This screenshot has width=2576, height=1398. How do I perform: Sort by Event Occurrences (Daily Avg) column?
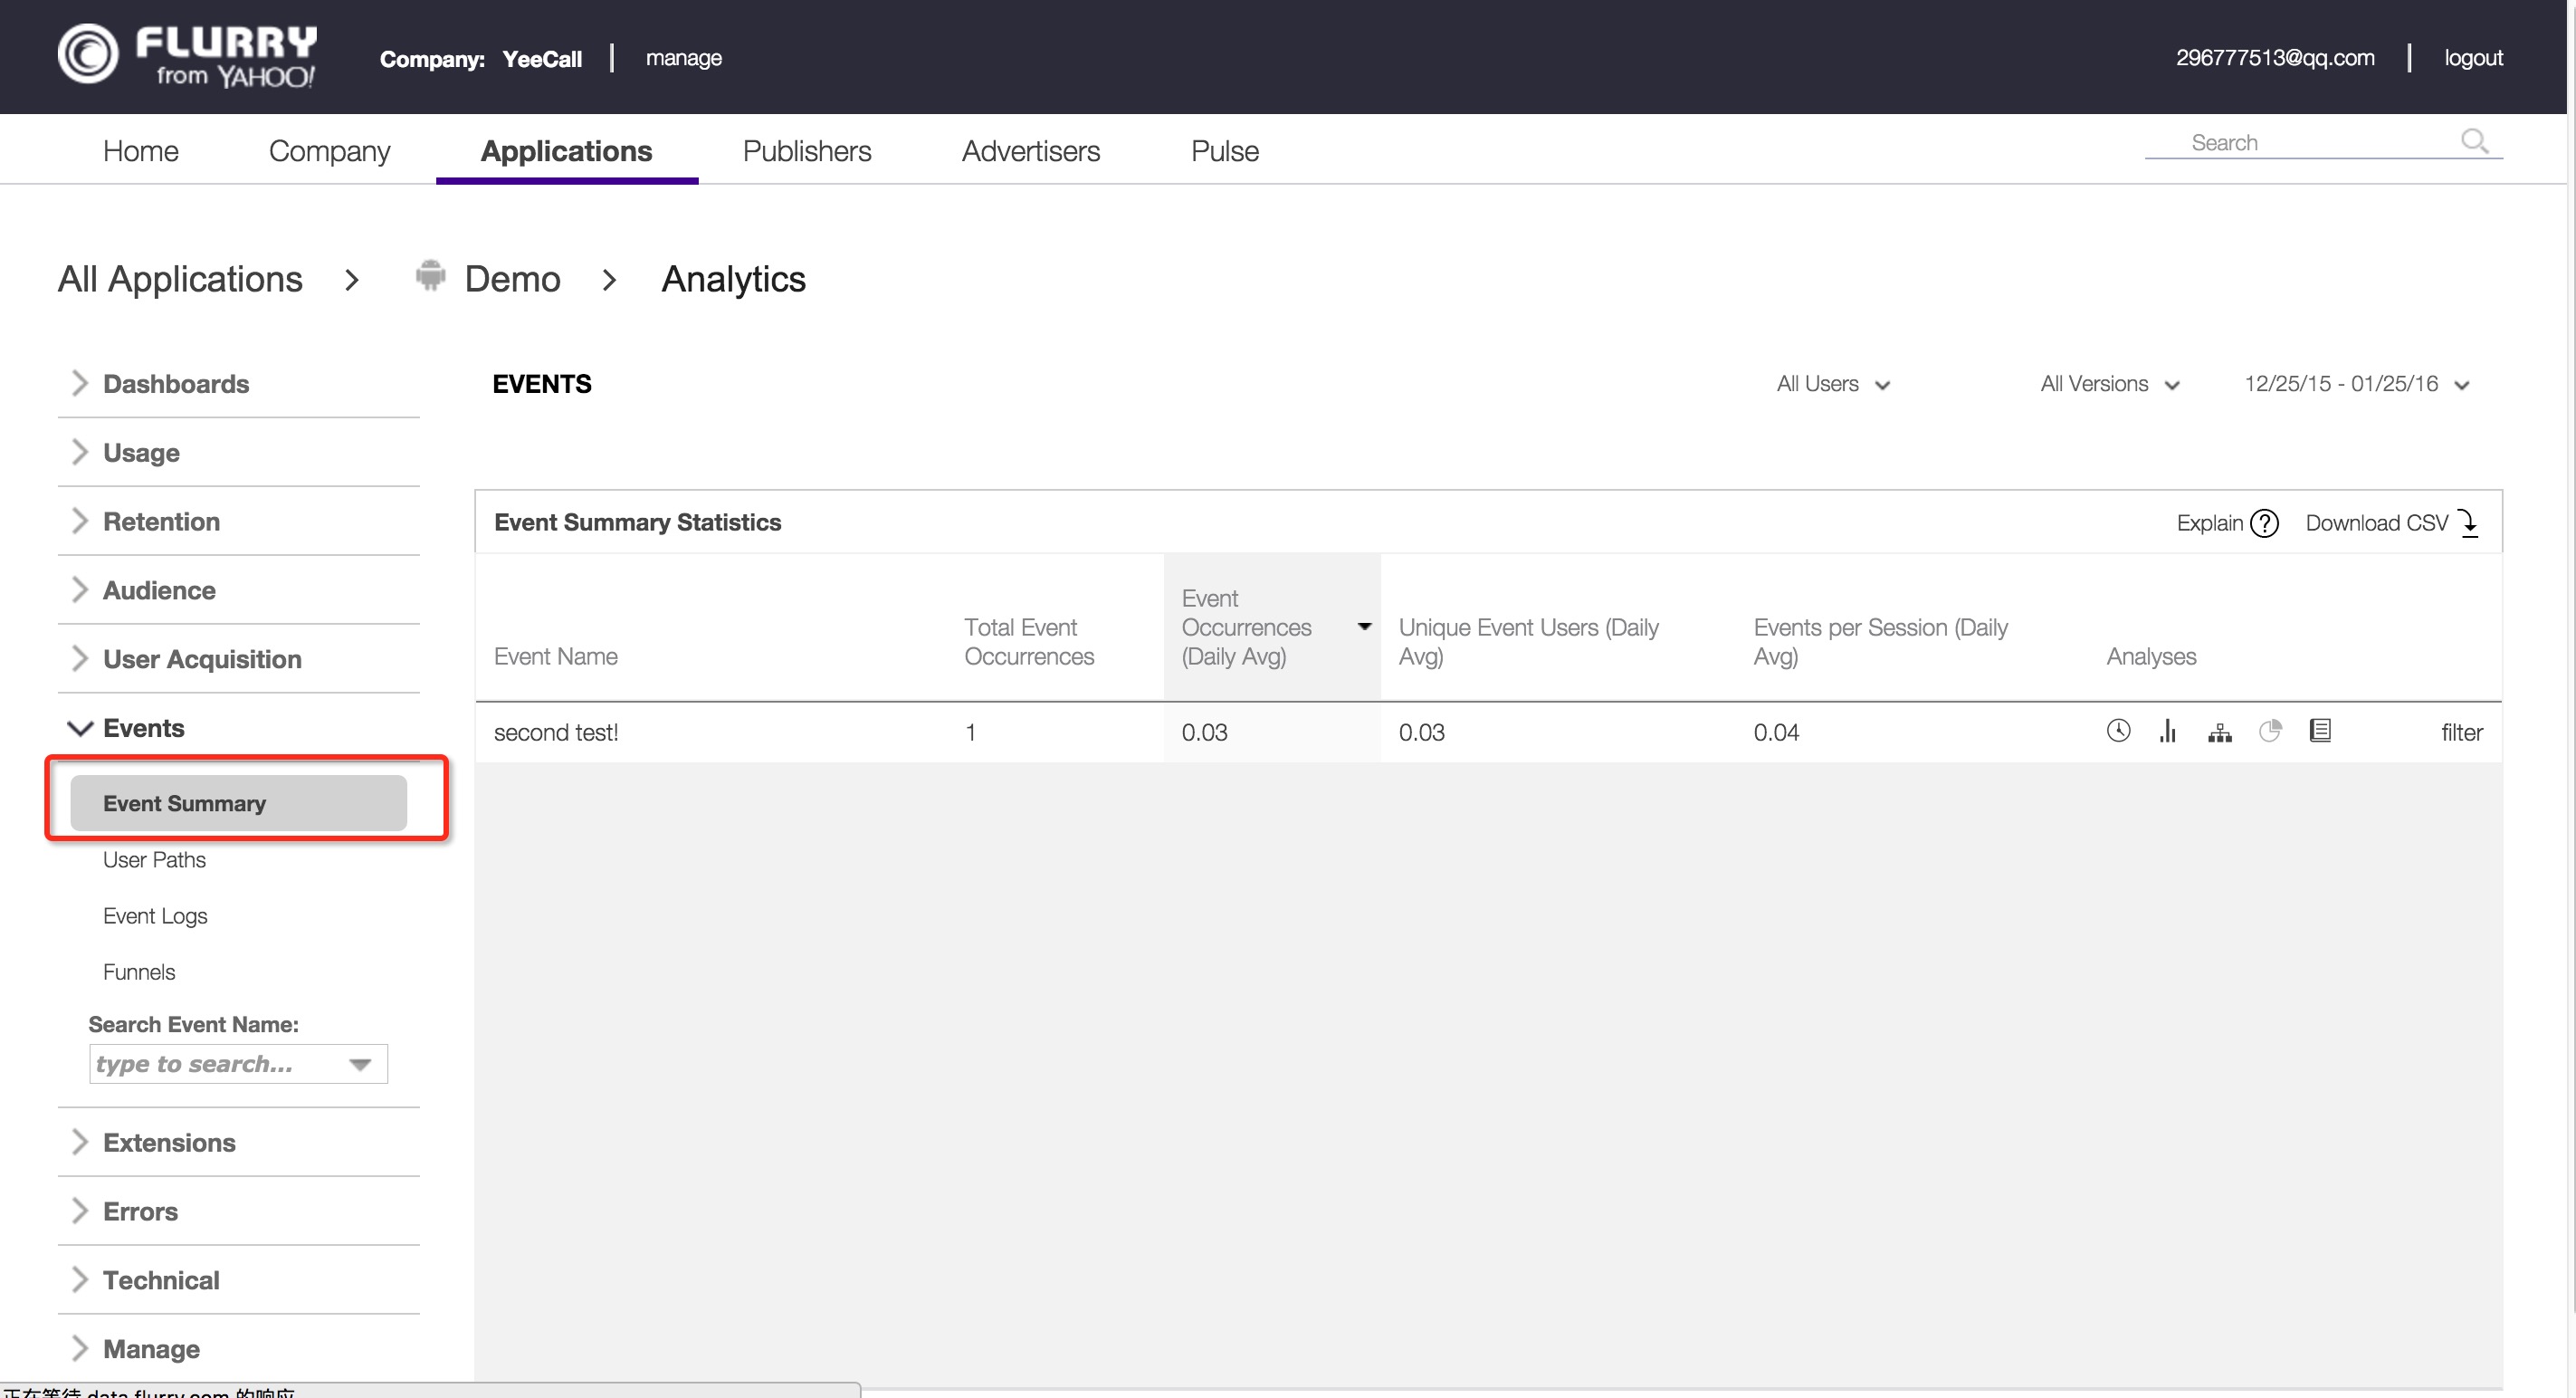click(x=1272, y=627)
